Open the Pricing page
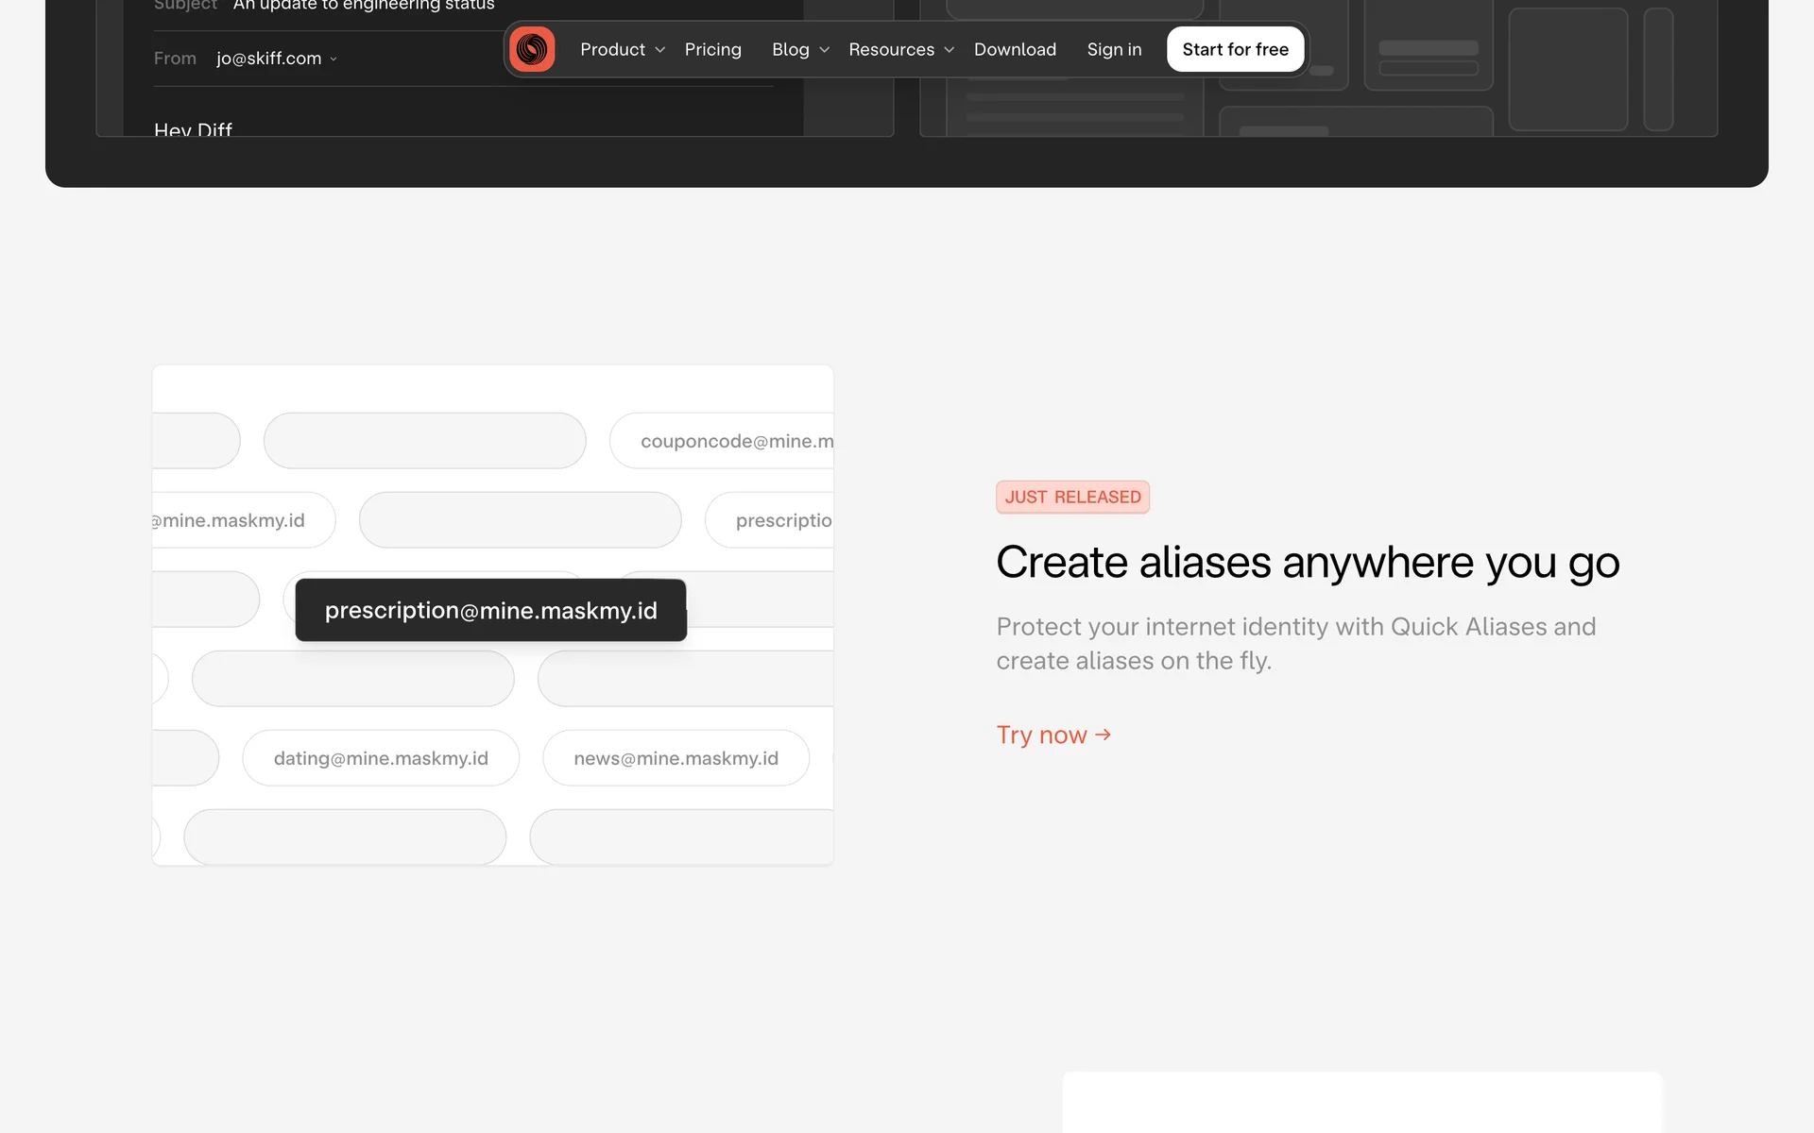 tap(712, 49)
